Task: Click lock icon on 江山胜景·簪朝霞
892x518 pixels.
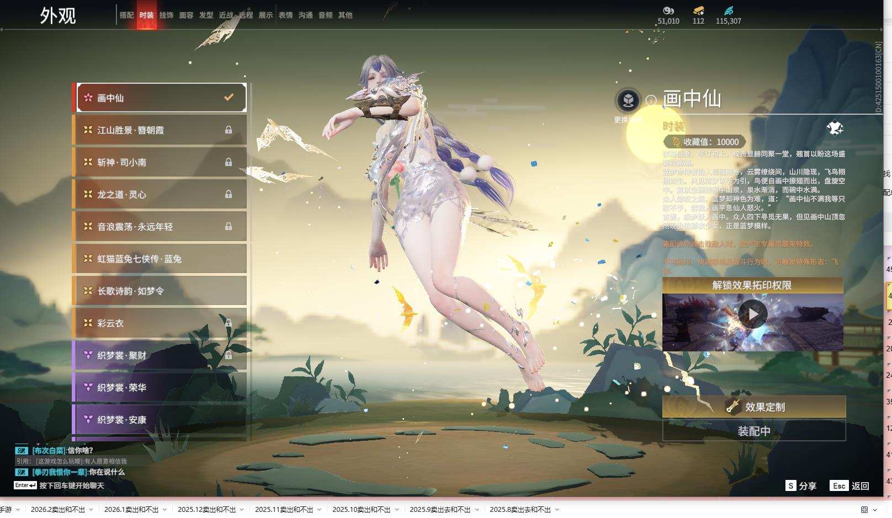Action: 229,130
